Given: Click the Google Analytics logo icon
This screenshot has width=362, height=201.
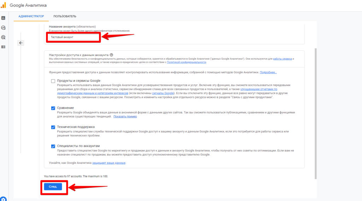Looking at the screenshot, I should (x=4, y=5).
